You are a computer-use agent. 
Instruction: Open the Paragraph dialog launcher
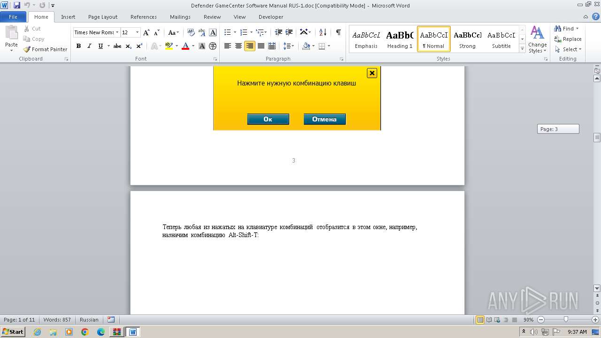pos(342,59)
